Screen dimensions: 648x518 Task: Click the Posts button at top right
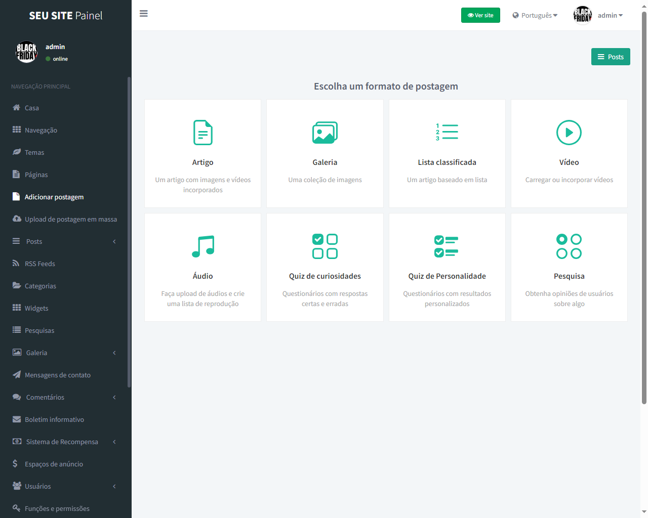tap(611, 57)
